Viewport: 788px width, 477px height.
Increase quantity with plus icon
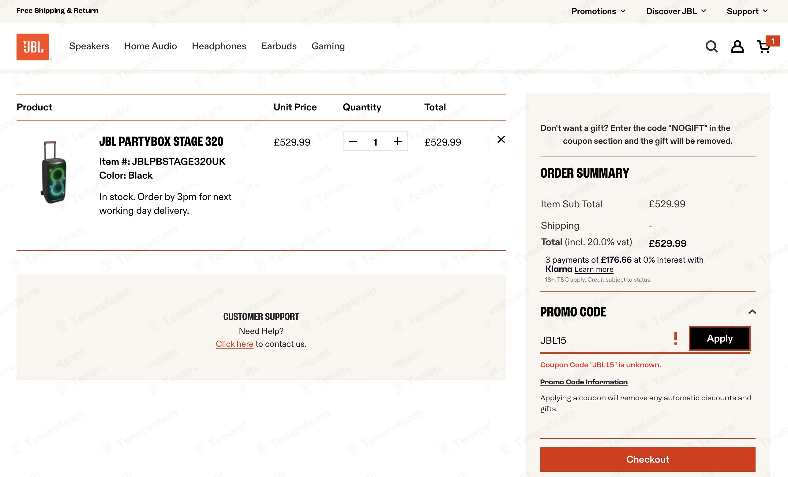click(397, 141)
